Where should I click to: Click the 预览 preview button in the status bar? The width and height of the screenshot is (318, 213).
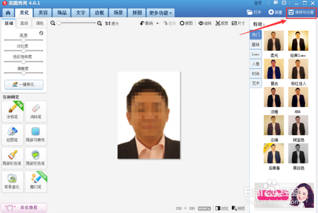coord(239,208)
